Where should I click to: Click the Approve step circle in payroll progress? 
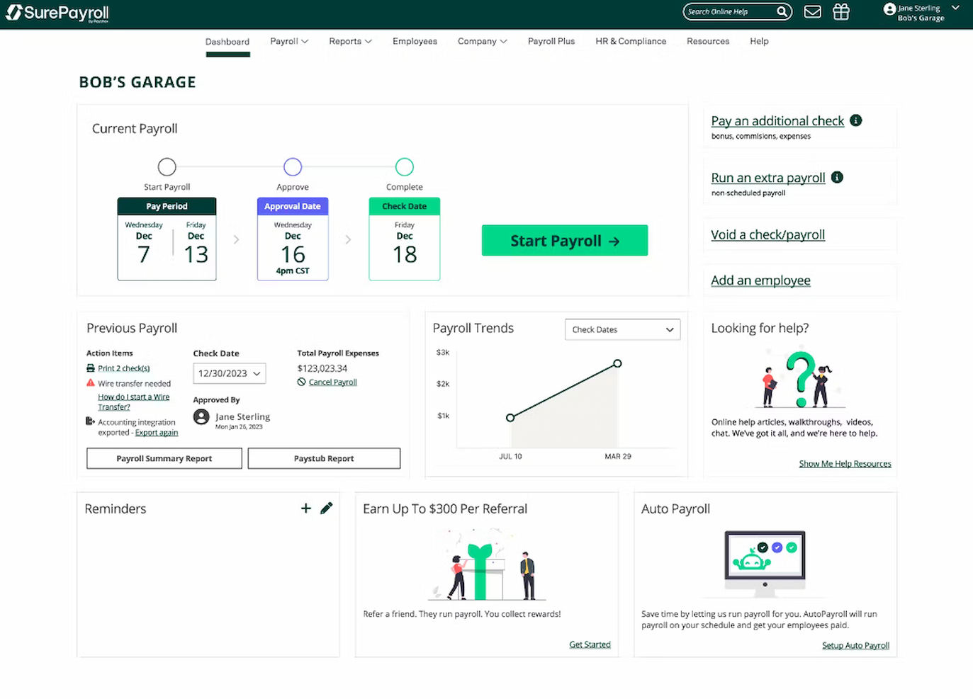pos(293,166)
